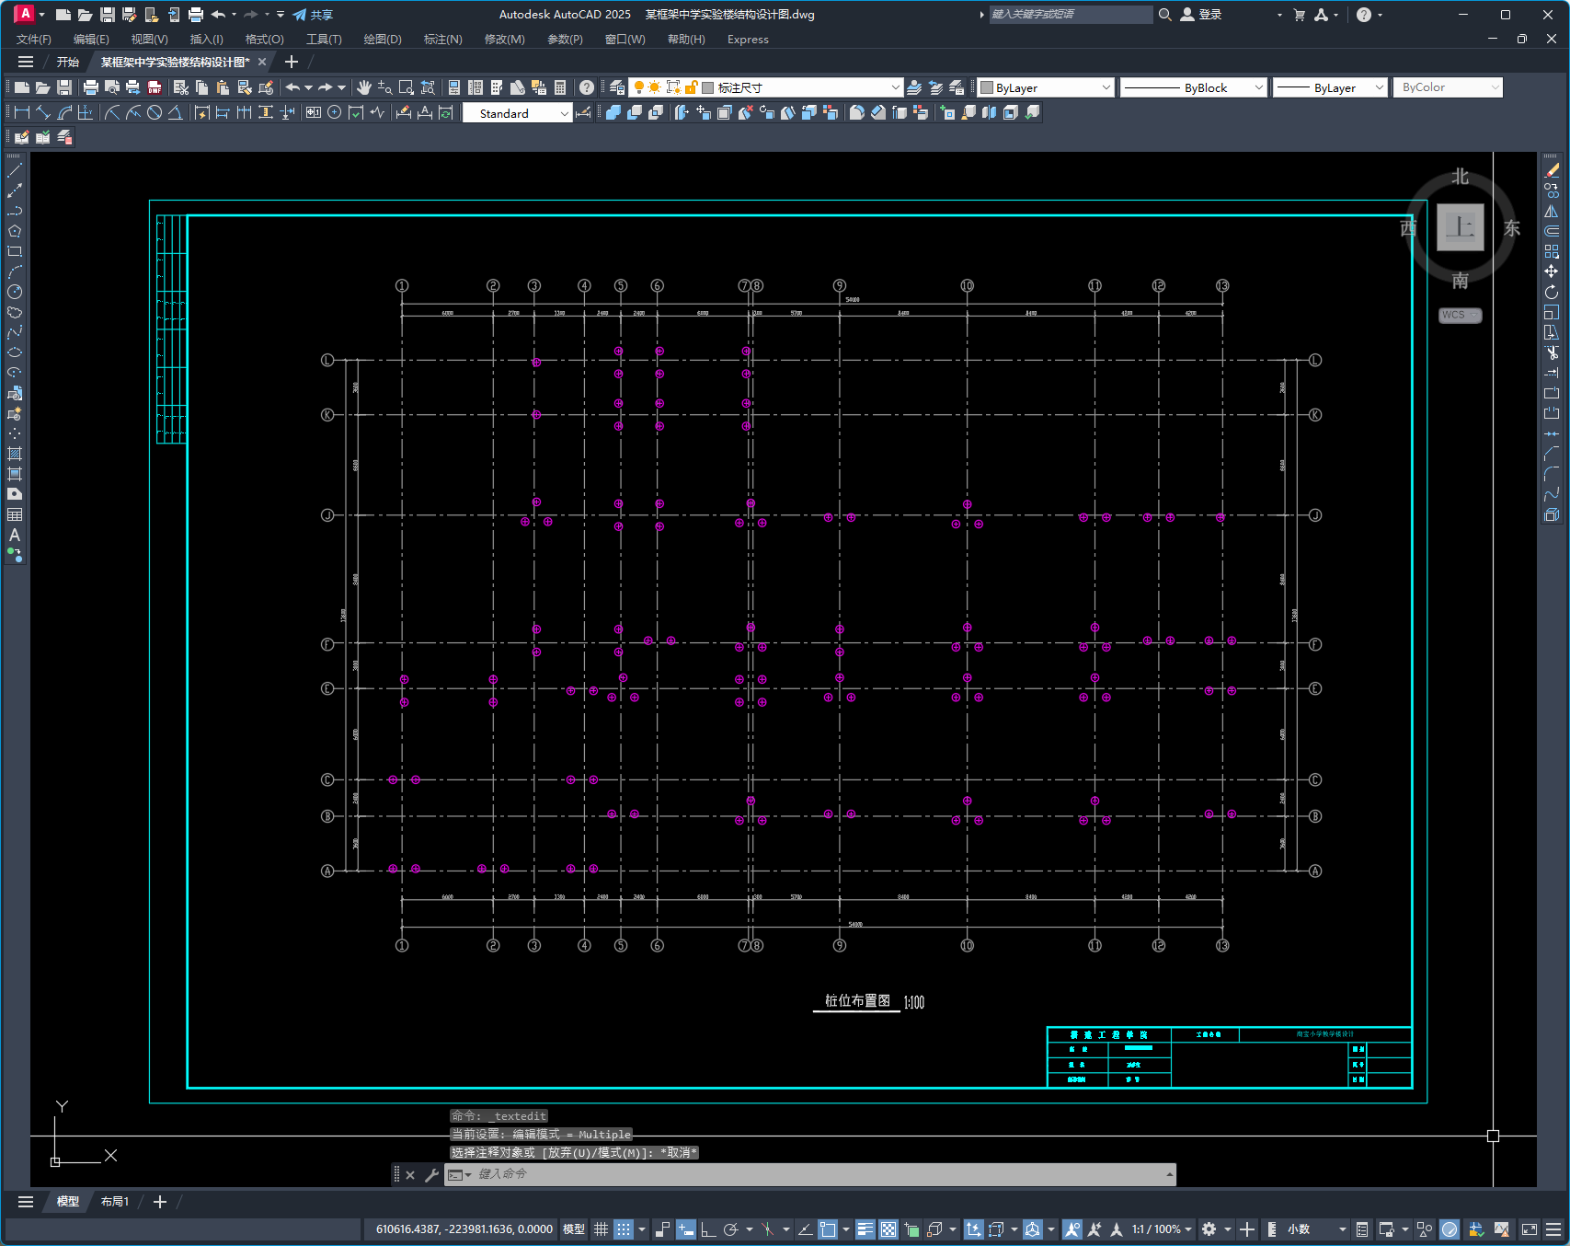Click the layer color swatch beside 标注尺寸

click(x=707, y=87)
